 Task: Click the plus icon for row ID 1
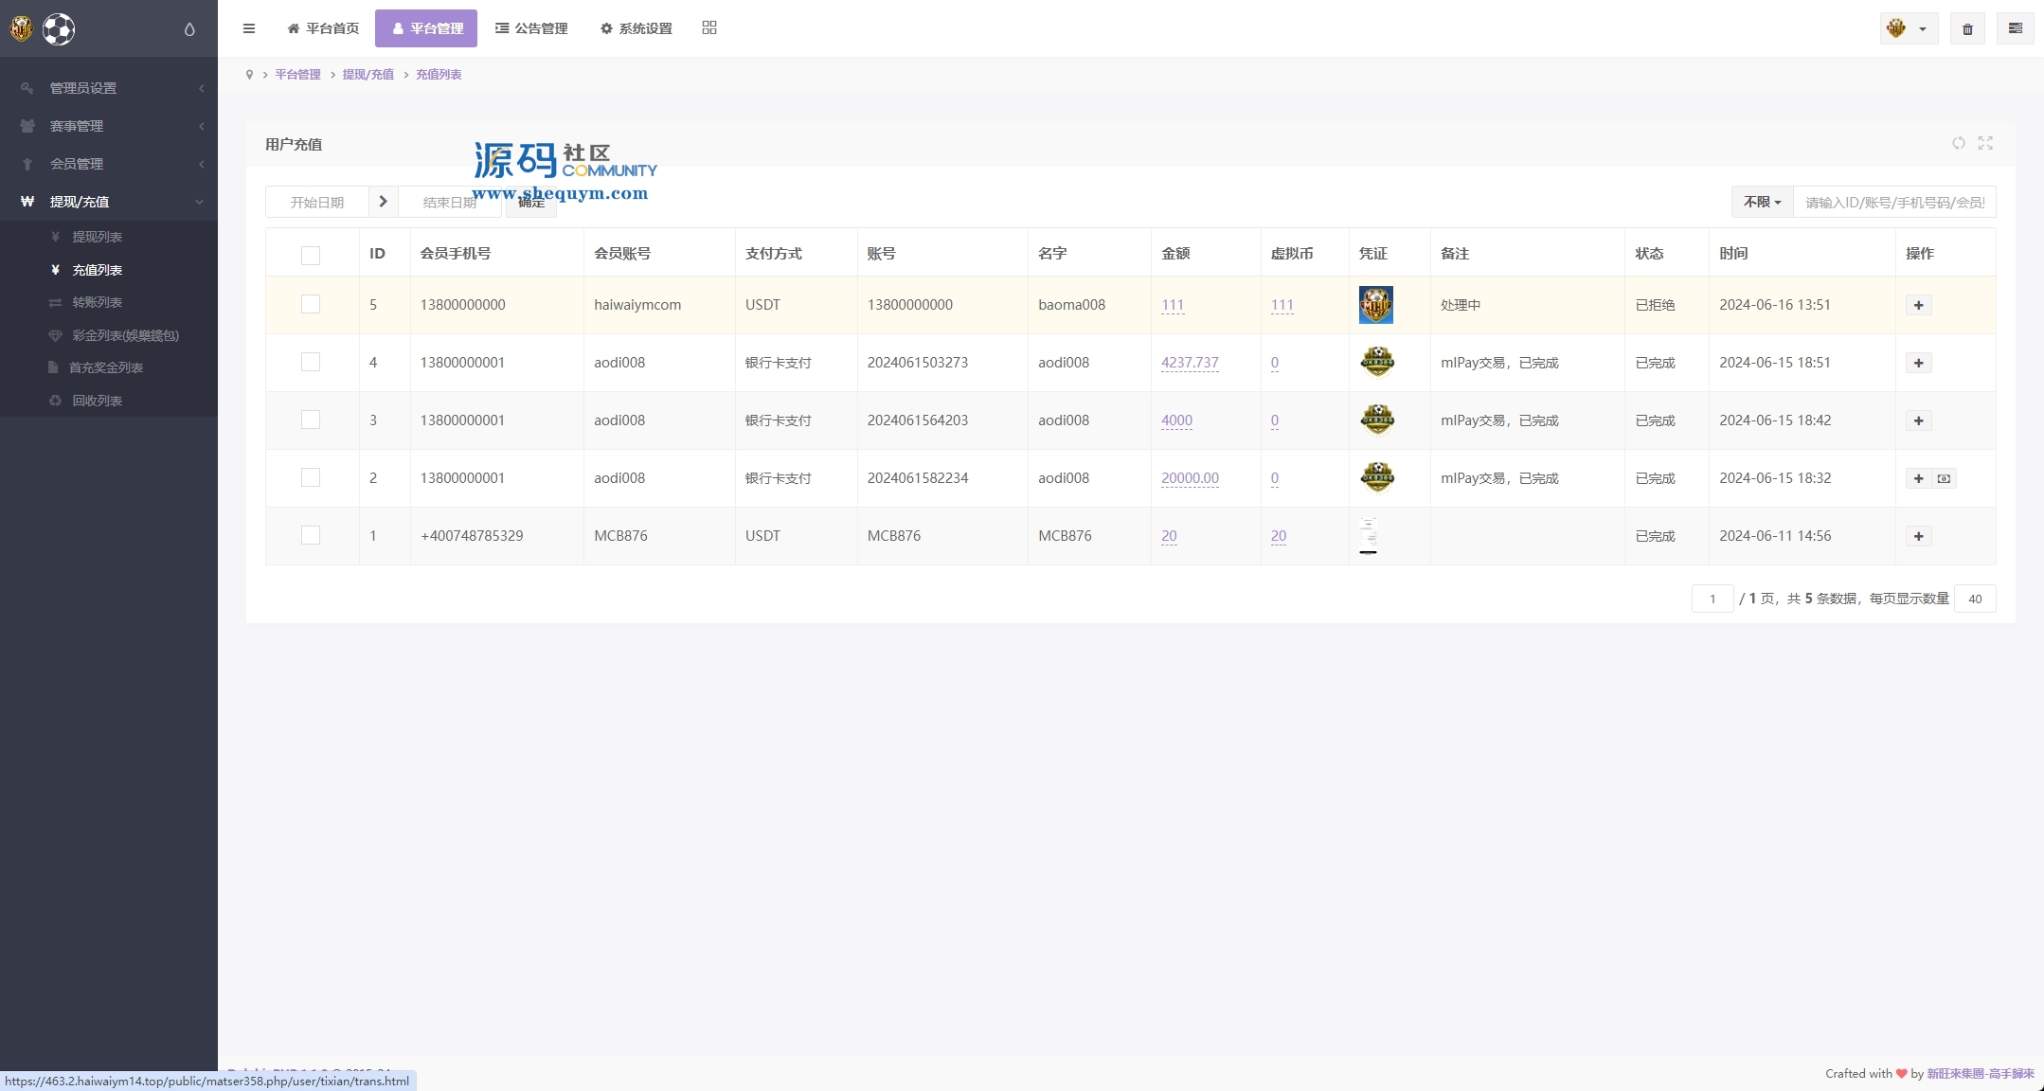(1919, 536)
